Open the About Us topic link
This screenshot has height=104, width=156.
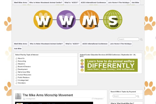[21, 58]
